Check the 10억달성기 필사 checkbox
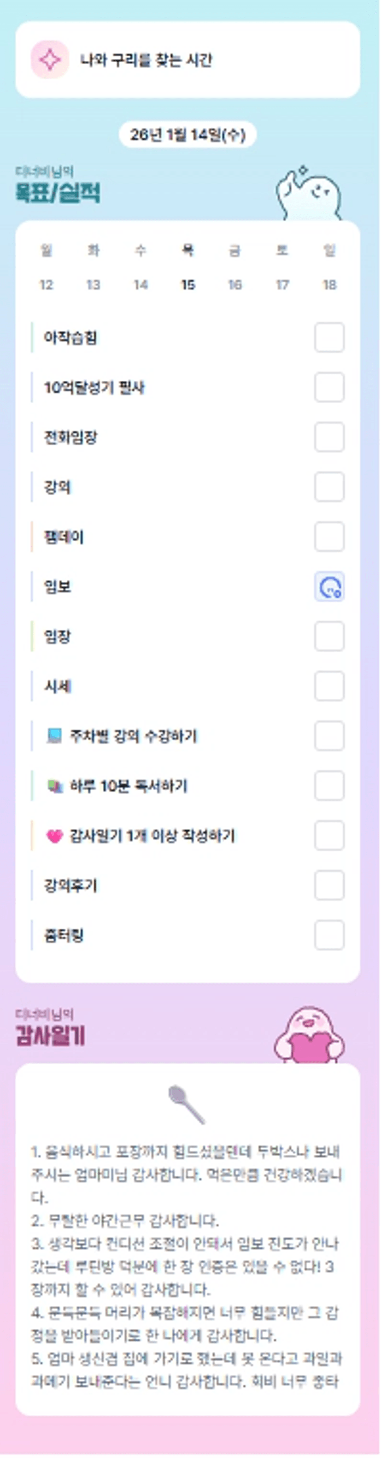Viewport: 381px width, 1458px height. (329, 387)
